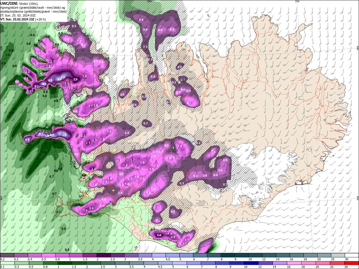The width and height of the screenshot is (359, 269).
Task: Click the 5.4 snowfall value on Snæfellsnes
Action: click(x=52, y=135)
